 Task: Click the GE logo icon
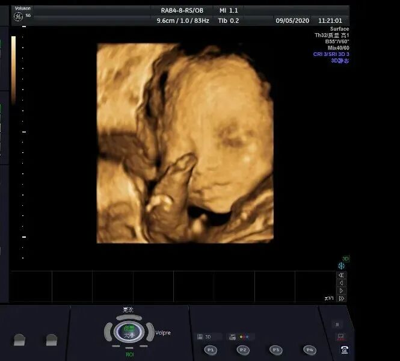click(18, 17)
